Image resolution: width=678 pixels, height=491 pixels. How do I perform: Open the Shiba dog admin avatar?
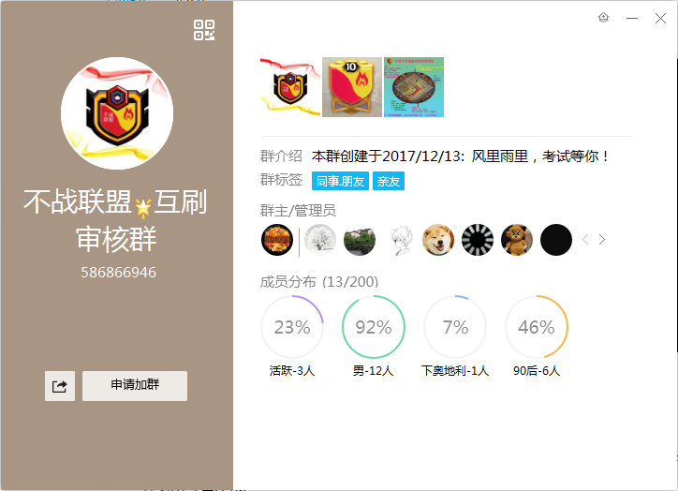[x=438, y=240]
